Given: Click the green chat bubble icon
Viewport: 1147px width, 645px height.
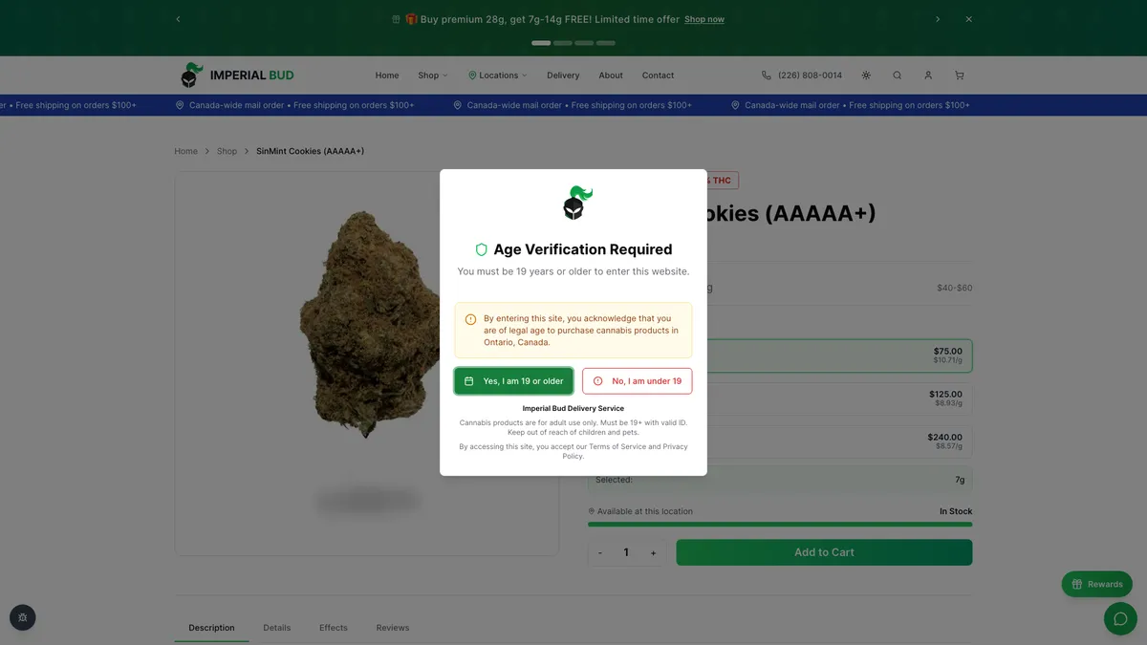Looking at the screenshot, I should click(1120, 618).
